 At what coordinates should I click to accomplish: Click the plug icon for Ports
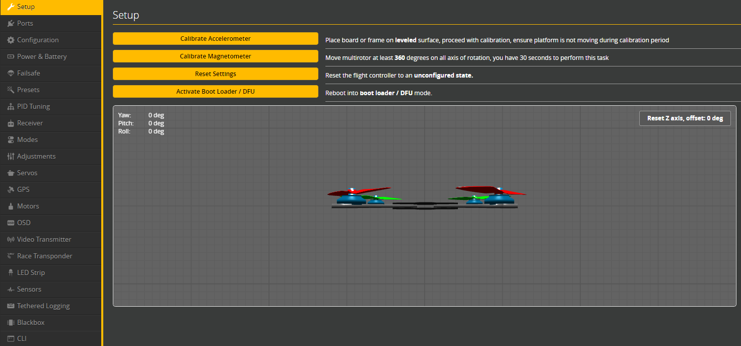pos(11,24)
